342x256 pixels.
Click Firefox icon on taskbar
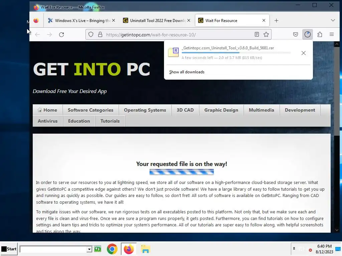[x=129, y=249]
